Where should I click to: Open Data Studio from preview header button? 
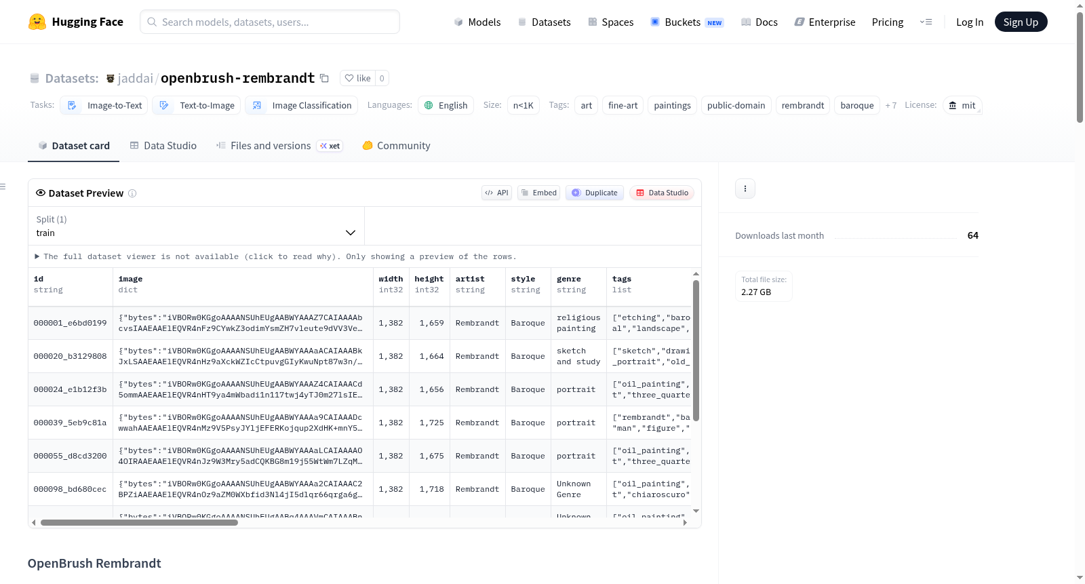pos(662,193)
